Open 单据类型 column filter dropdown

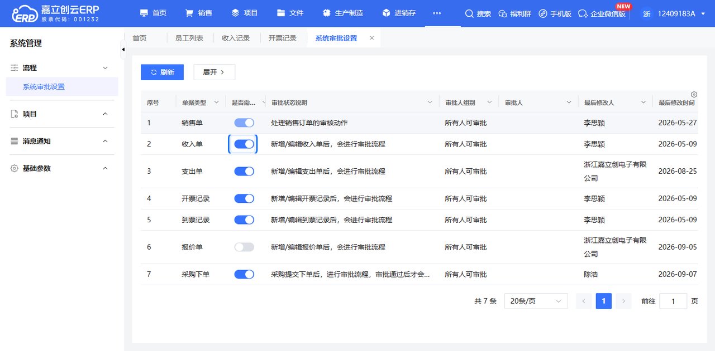click(x=217, y=103)
